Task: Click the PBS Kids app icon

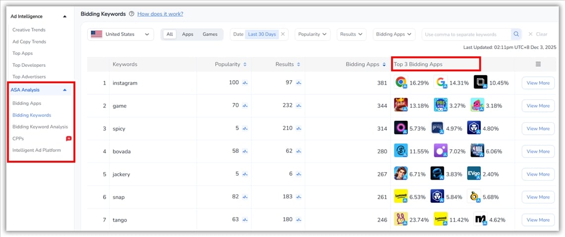Action: pos(441,105)
